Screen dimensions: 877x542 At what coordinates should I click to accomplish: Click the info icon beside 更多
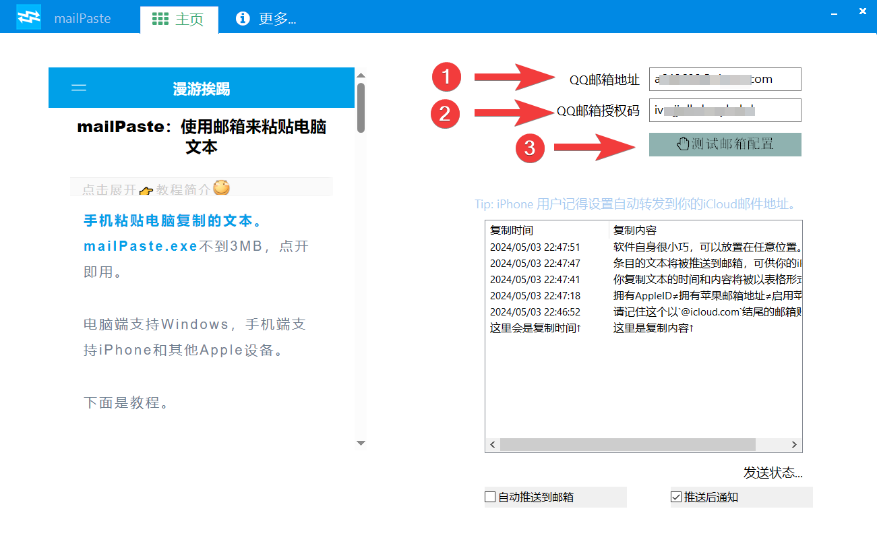243,19
